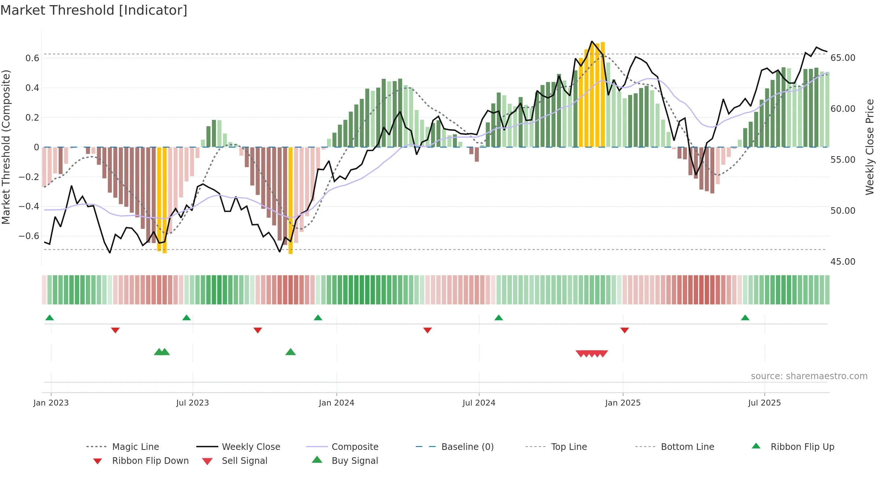This screenshot has width=880, height=495.
Task: Toggle the Buy Signal legend entry
Action: [345, 461]
